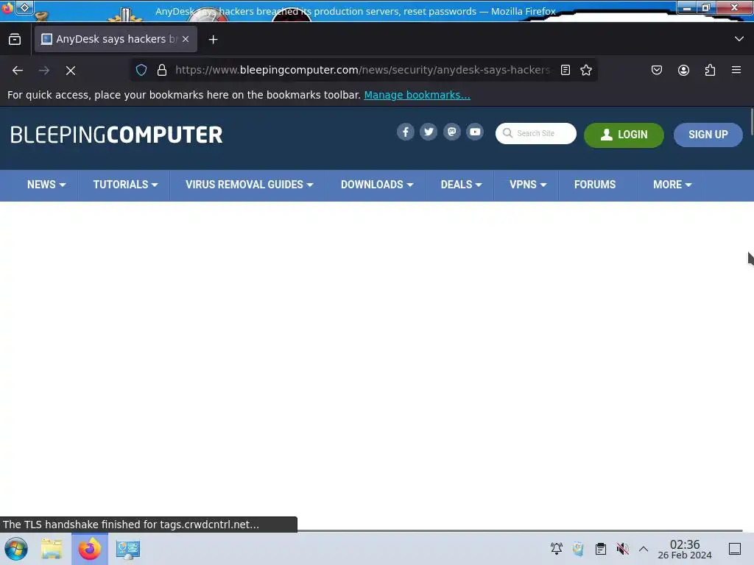Viewport: 754px width, 565px height.
Task: Open Extensions puzzle icon
Action: coord(711,70)
